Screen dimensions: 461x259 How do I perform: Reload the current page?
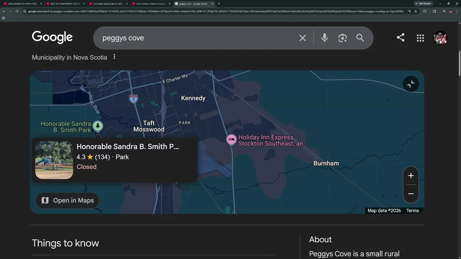pos(17,11)
